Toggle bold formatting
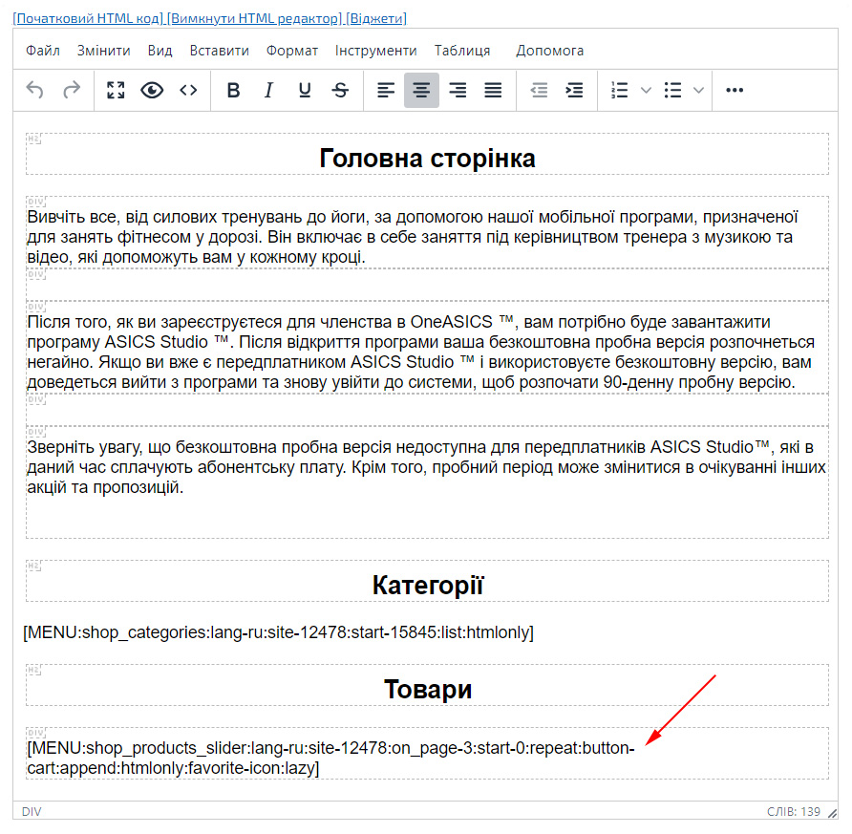The image size is (852, 834). click(x=233, y=90)
